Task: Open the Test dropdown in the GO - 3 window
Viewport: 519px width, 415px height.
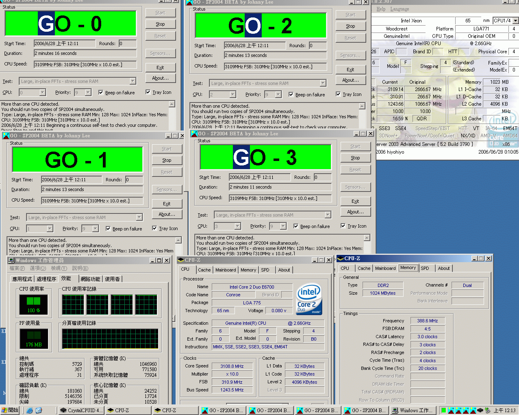Action: (x=328, y=215)
